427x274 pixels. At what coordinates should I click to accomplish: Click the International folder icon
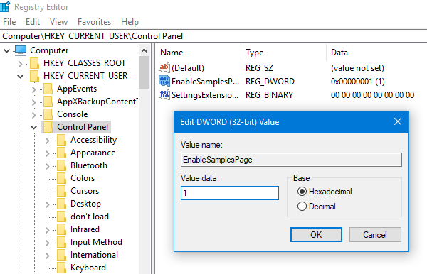tap(61, 255)
